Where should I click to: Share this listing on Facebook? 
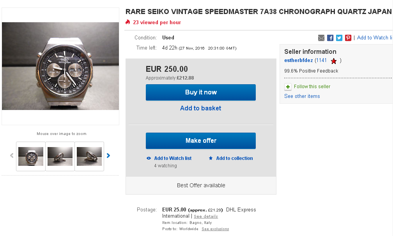[330, 38]
